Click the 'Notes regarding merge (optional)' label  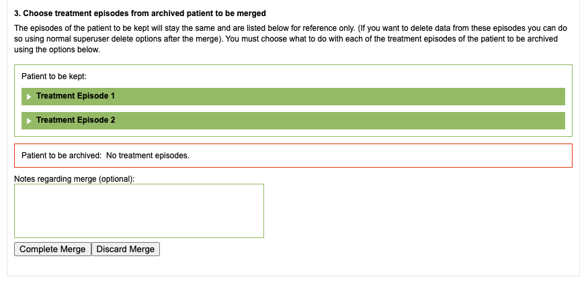(x=74, y=179)
